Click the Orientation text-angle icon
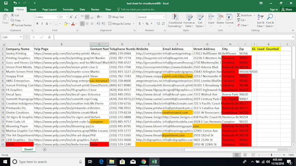Image resolution: width=296 pixels, height=166 pixels. pos(99,17)
